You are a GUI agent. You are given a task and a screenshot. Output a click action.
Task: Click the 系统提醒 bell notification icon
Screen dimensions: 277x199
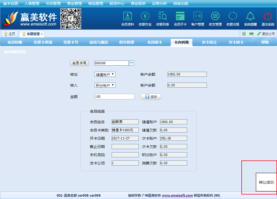tap(250, 19)
